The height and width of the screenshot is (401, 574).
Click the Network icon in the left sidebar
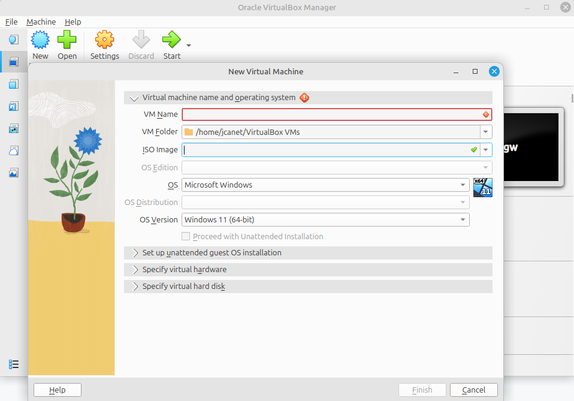click(13, 128)
